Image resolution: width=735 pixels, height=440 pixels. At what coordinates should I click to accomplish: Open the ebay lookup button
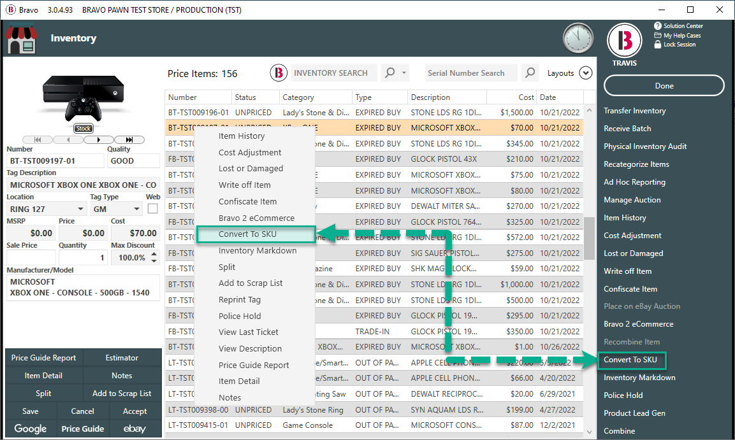coord(135,429)
